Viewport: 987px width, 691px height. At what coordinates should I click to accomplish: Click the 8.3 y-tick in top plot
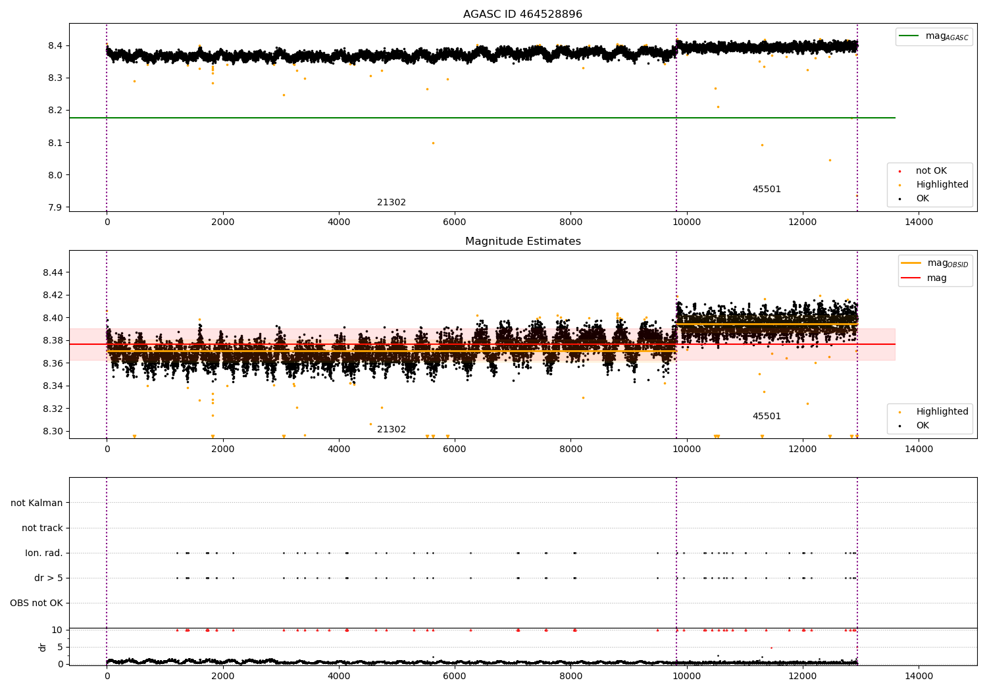coord(56,78)
